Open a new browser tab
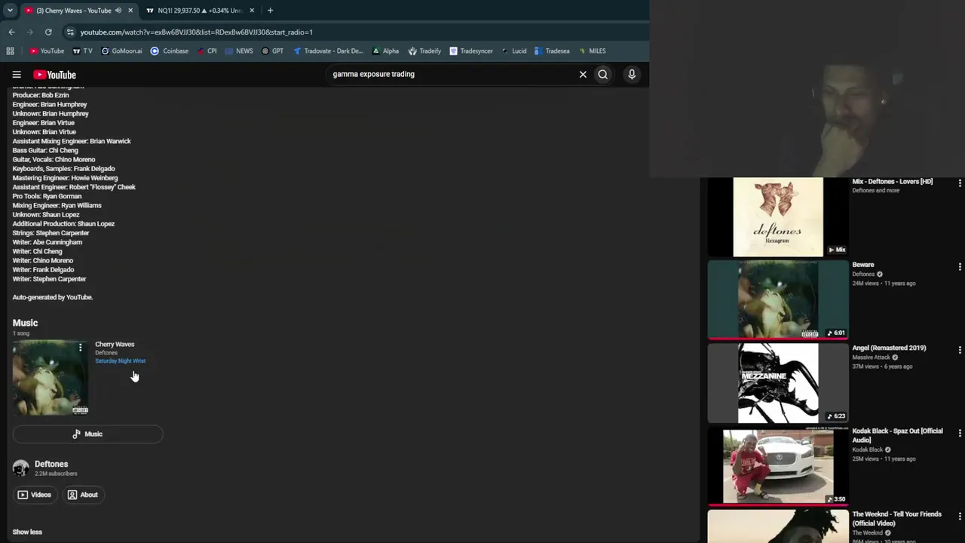The height and width of the screenshot is (543, 965). point(270,11)
